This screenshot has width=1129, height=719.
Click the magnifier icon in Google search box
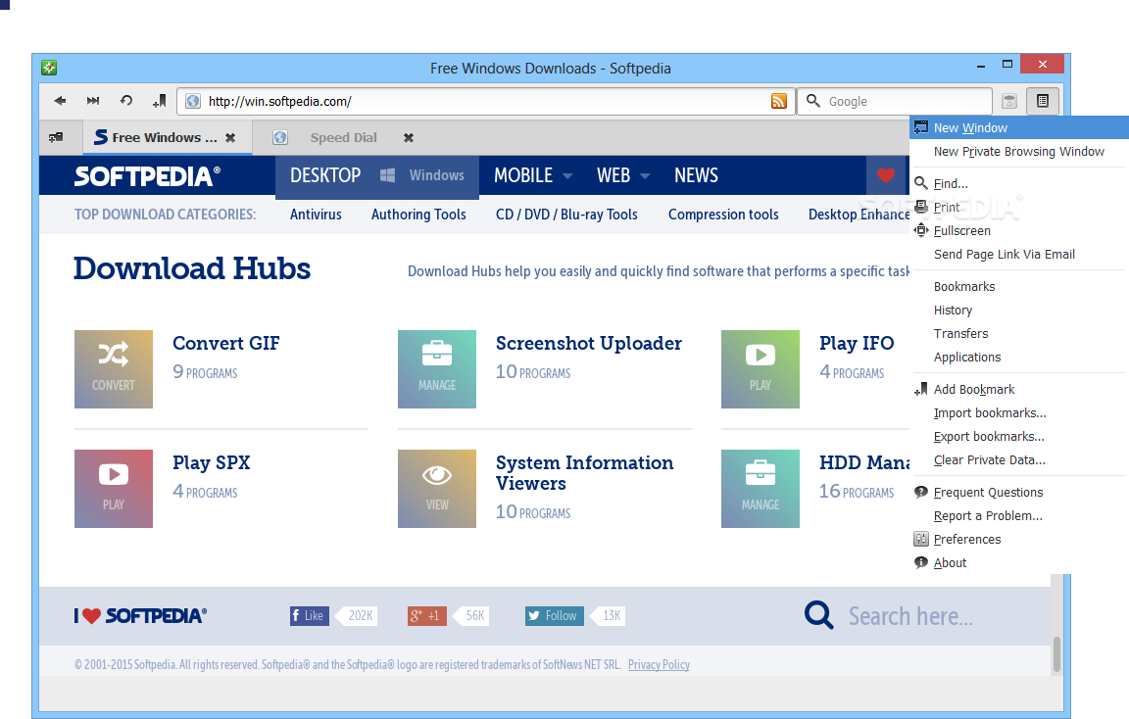(x=812, y=101)
